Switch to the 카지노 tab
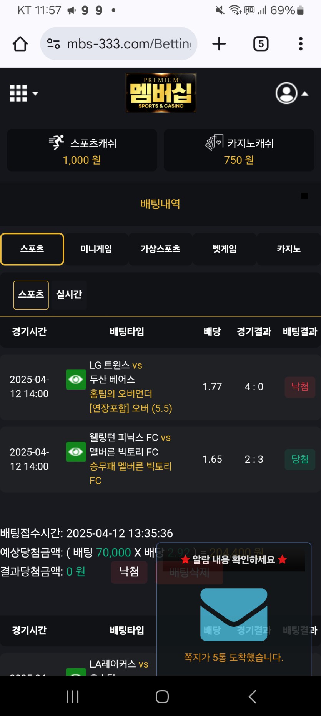This screenshot has height=716, width=321. tap(289, 249)
